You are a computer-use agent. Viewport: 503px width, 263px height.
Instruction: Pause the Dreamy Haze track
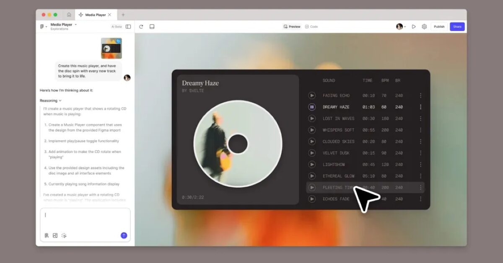[312, 107]
